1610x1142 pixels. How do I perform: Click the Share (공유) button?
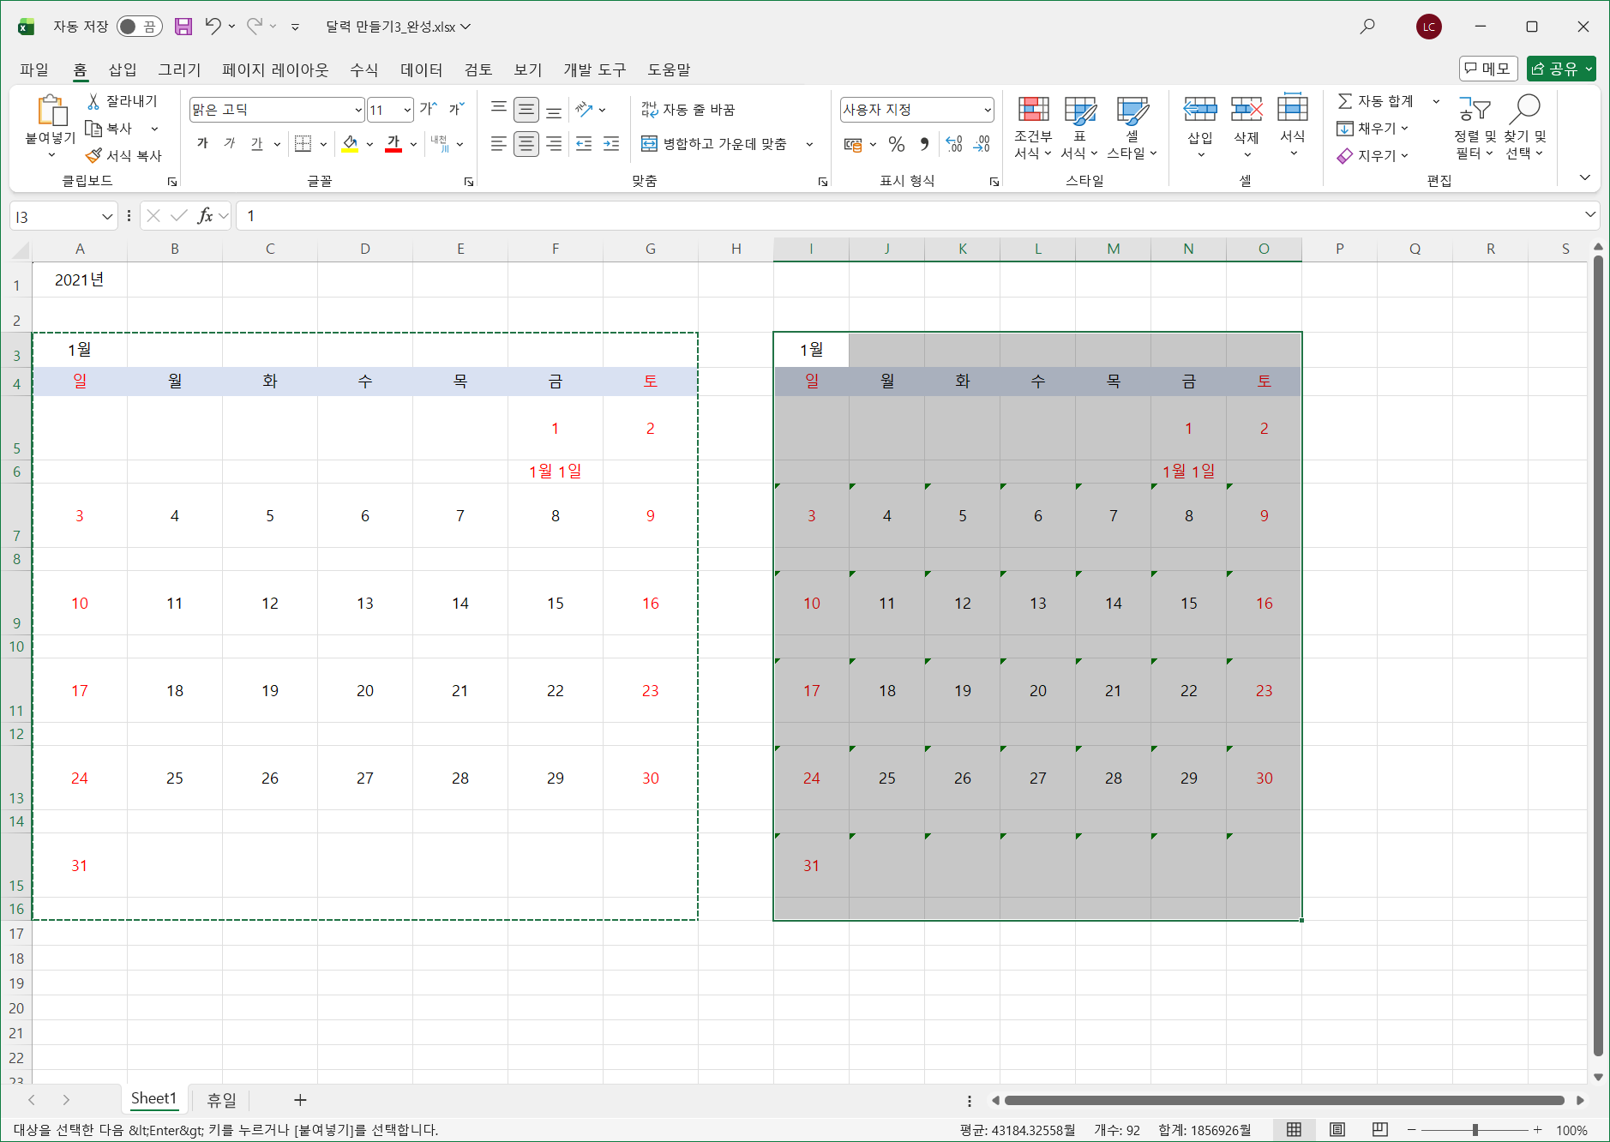[1561, 69]
